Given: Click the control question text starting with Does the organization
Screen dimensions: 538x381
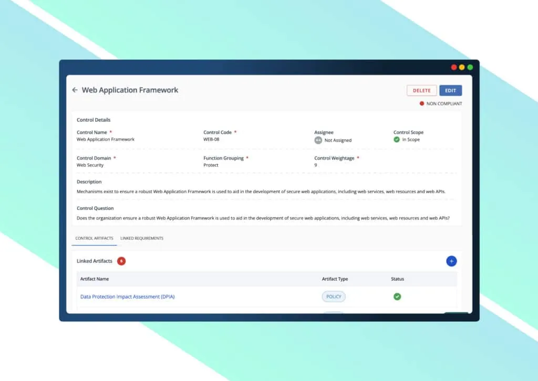Looking at the screenshot, I should tap(263, 218).
